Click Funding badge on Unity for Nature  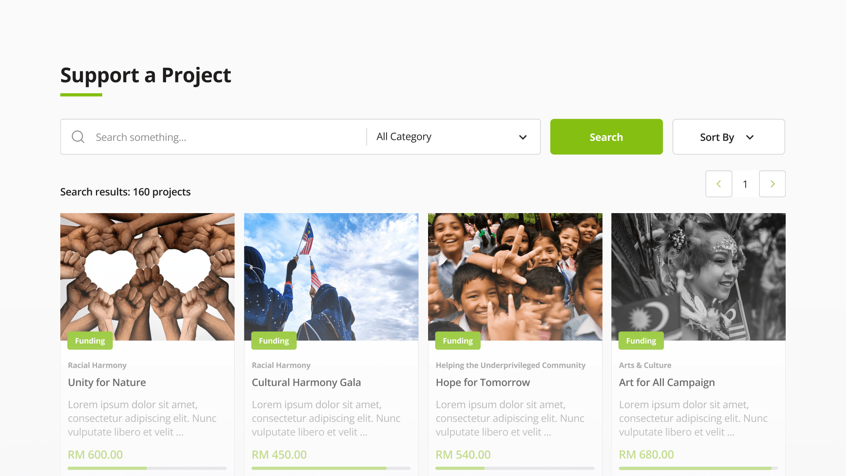[90, 341]
